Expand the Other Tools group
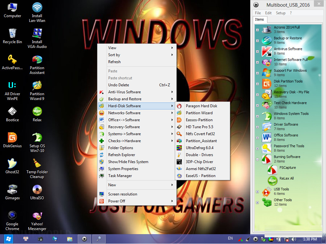Viewport: 326px width, 244px height. click(x=257, y=202)
